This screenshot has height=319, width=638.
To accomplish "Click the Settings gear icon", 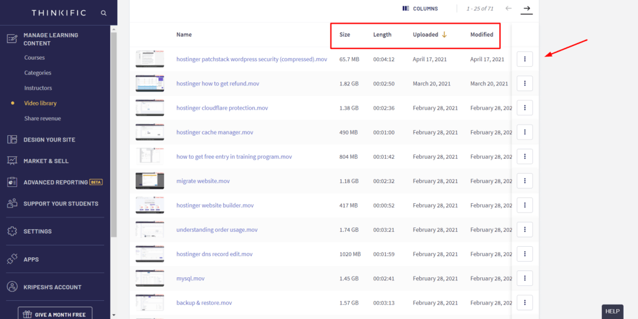I will click(x=12, y=231).
